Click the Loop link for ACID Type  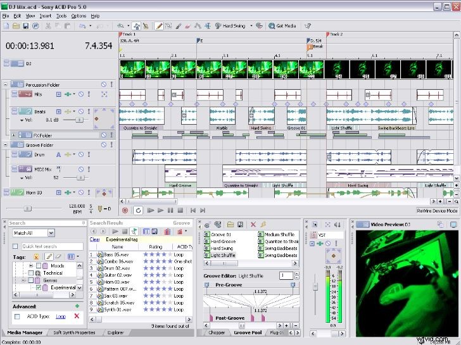61,317
